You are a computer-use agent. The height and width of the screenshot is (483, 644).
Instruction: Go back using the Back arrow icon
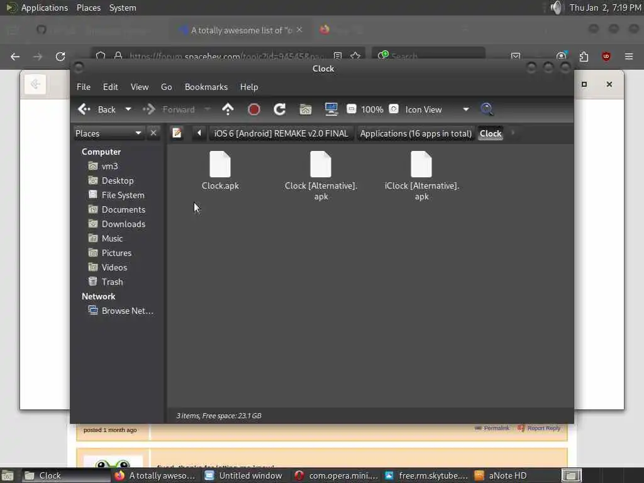click(84, 109)
